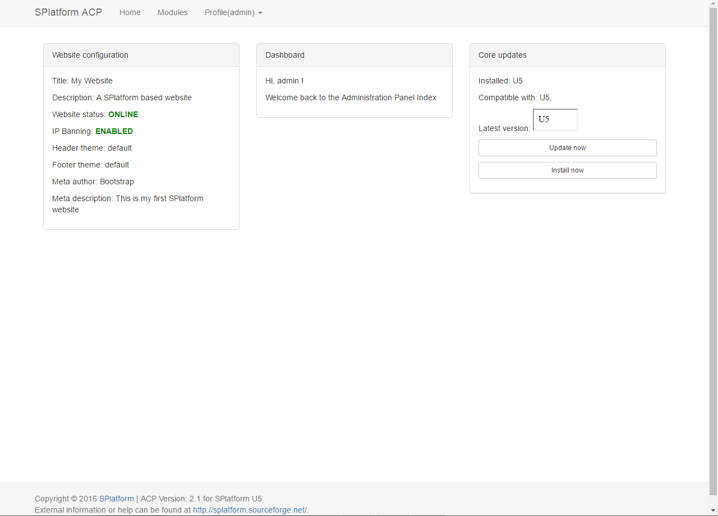
Task: Click the Header theme: default line
Action: point(92,148)
